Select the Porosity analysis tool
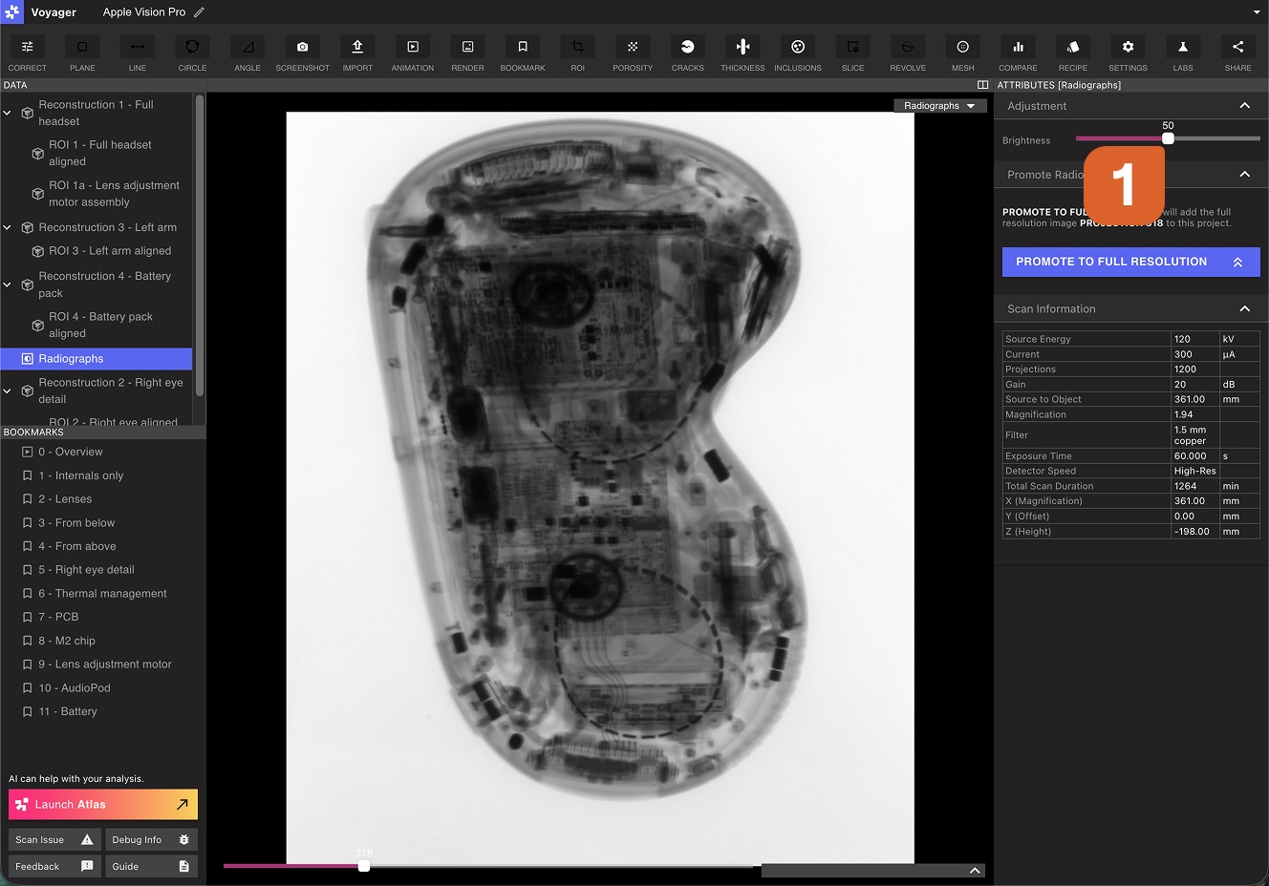Viewport: 1269px width, 886px height. (x=633, y=47)
